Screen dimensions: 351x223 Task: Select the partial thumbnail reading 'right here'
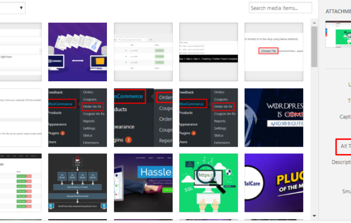tap(21, 52)
